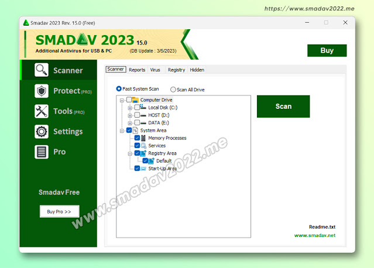This screenshot has width=374, height=268.
Task: Select the Computer Drive tree label
Action: click(x=156, y=100)
